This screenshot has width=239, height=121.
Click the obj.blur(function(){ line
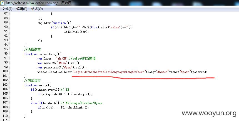pos(54,23)
